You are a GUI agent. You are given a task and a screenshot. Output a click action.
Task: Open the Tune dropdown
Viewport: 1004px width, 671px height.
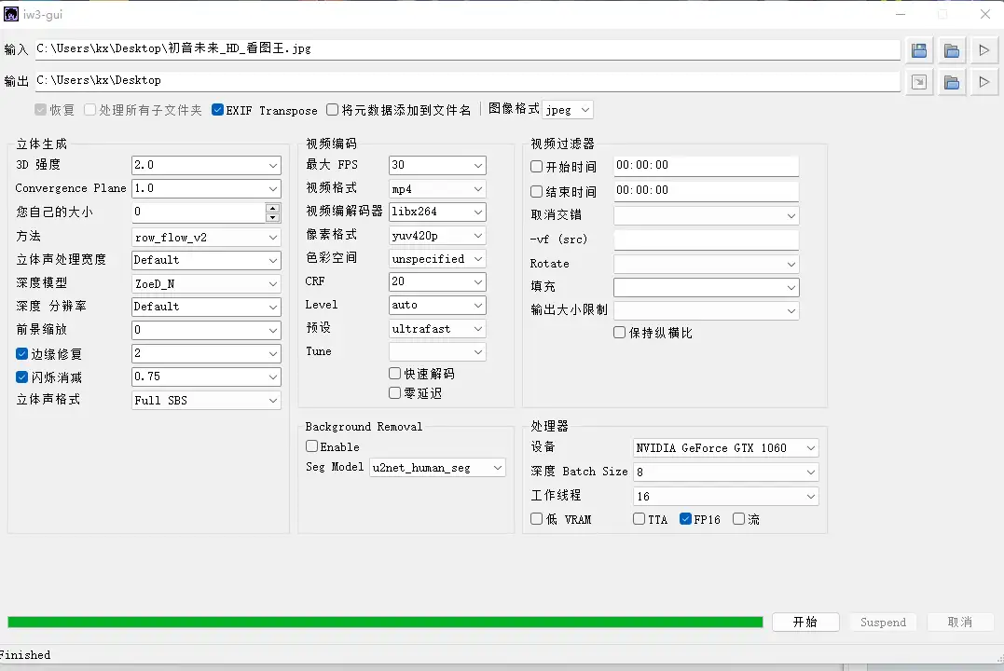coord(437,351)
